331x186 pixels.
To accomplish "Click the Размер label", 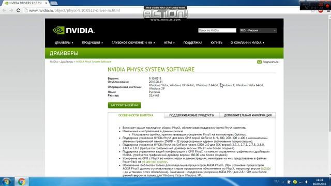I will click(x=113, y=95).
